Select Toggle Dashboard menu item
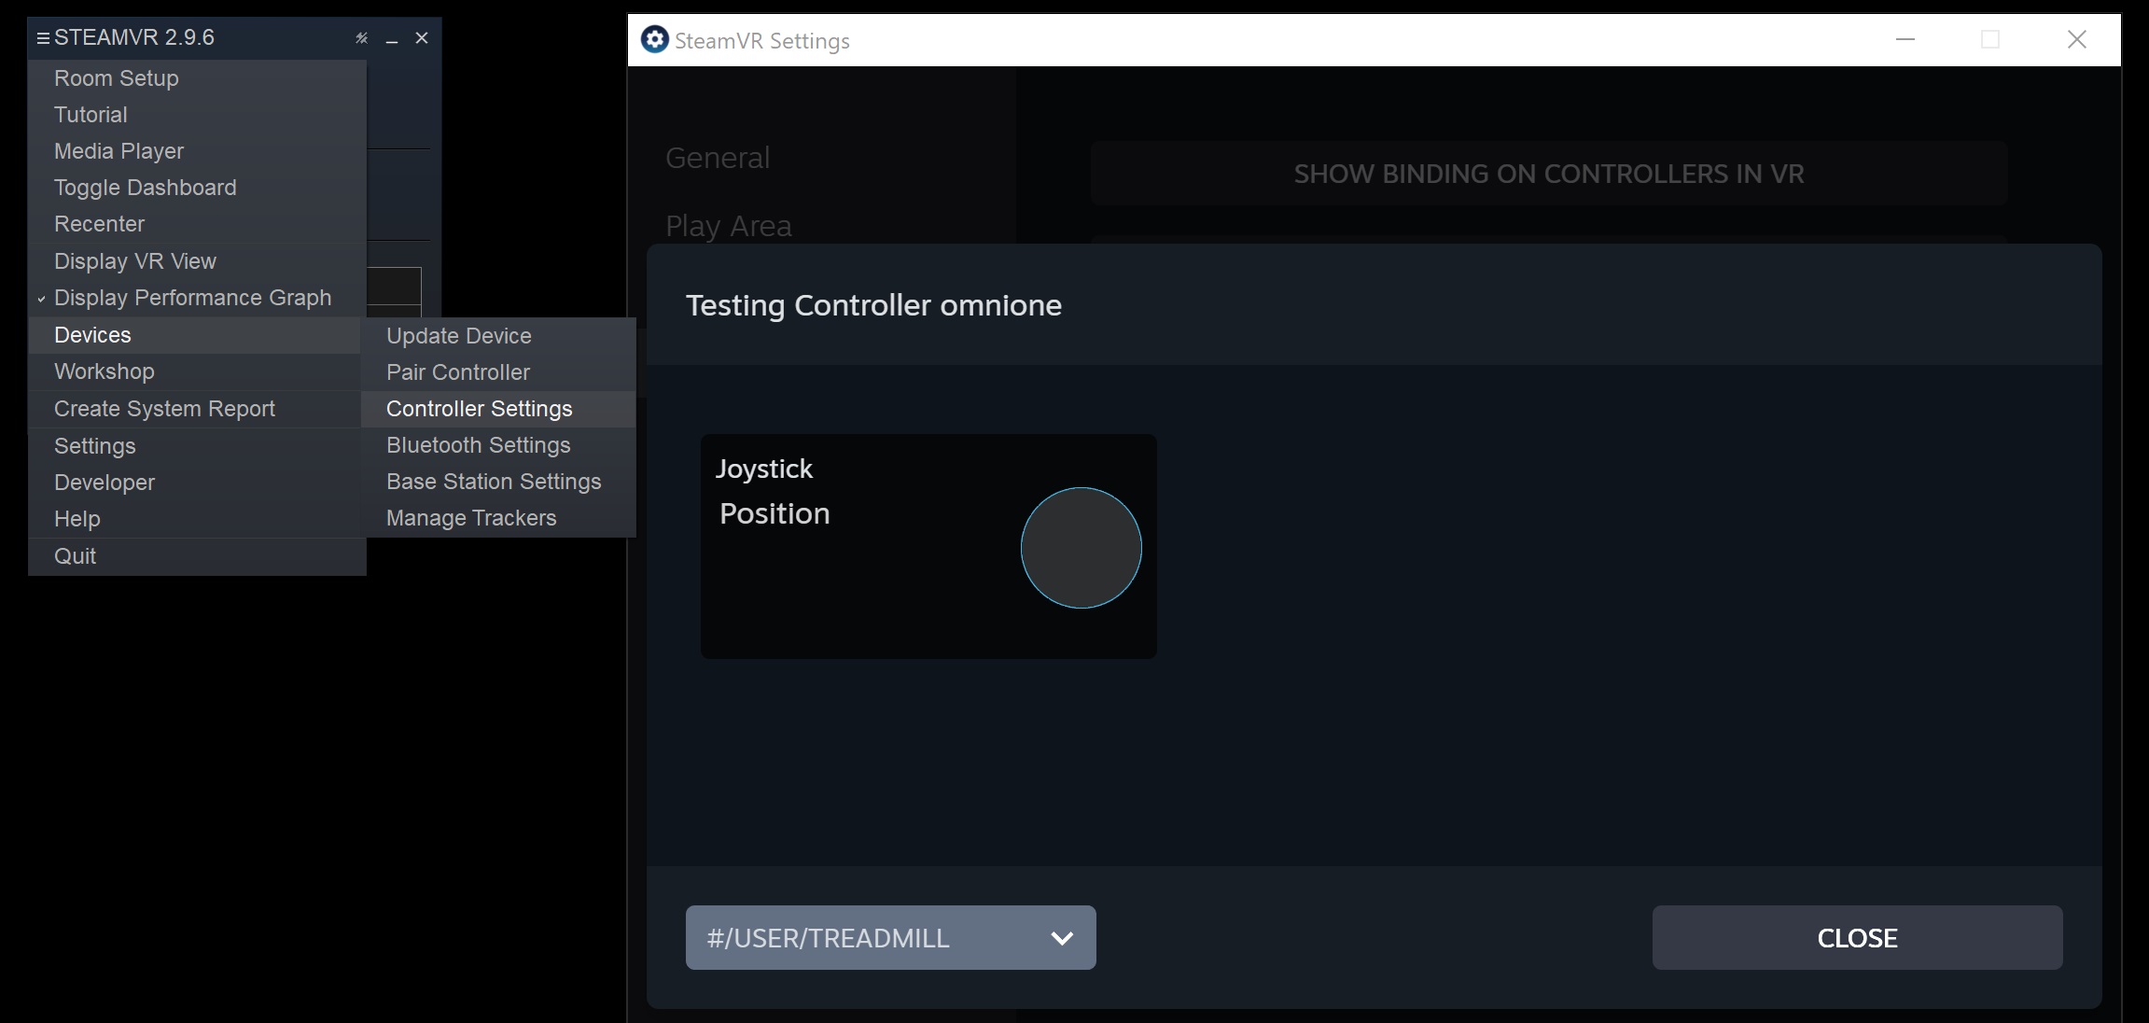The image size is (2149, 1023). click(x=197, y=188)
